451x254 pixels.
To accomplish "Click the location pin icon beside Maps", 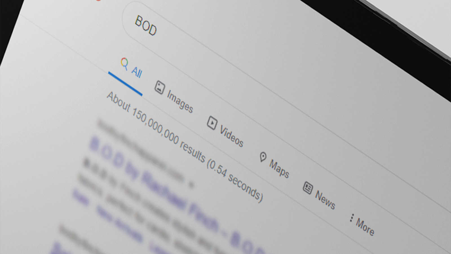I will [x=263, y=157].
